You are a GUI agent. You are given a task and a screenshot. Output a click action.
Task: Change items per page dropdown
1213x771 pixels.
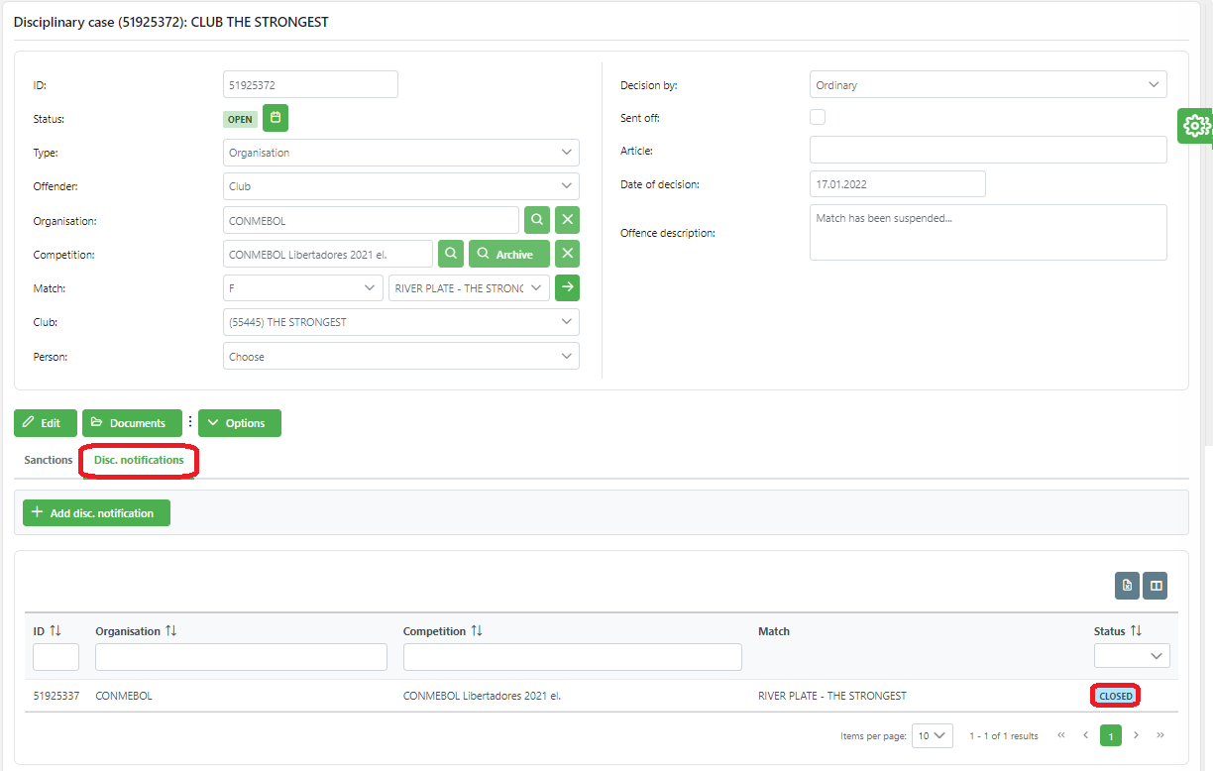pos(932,735)
